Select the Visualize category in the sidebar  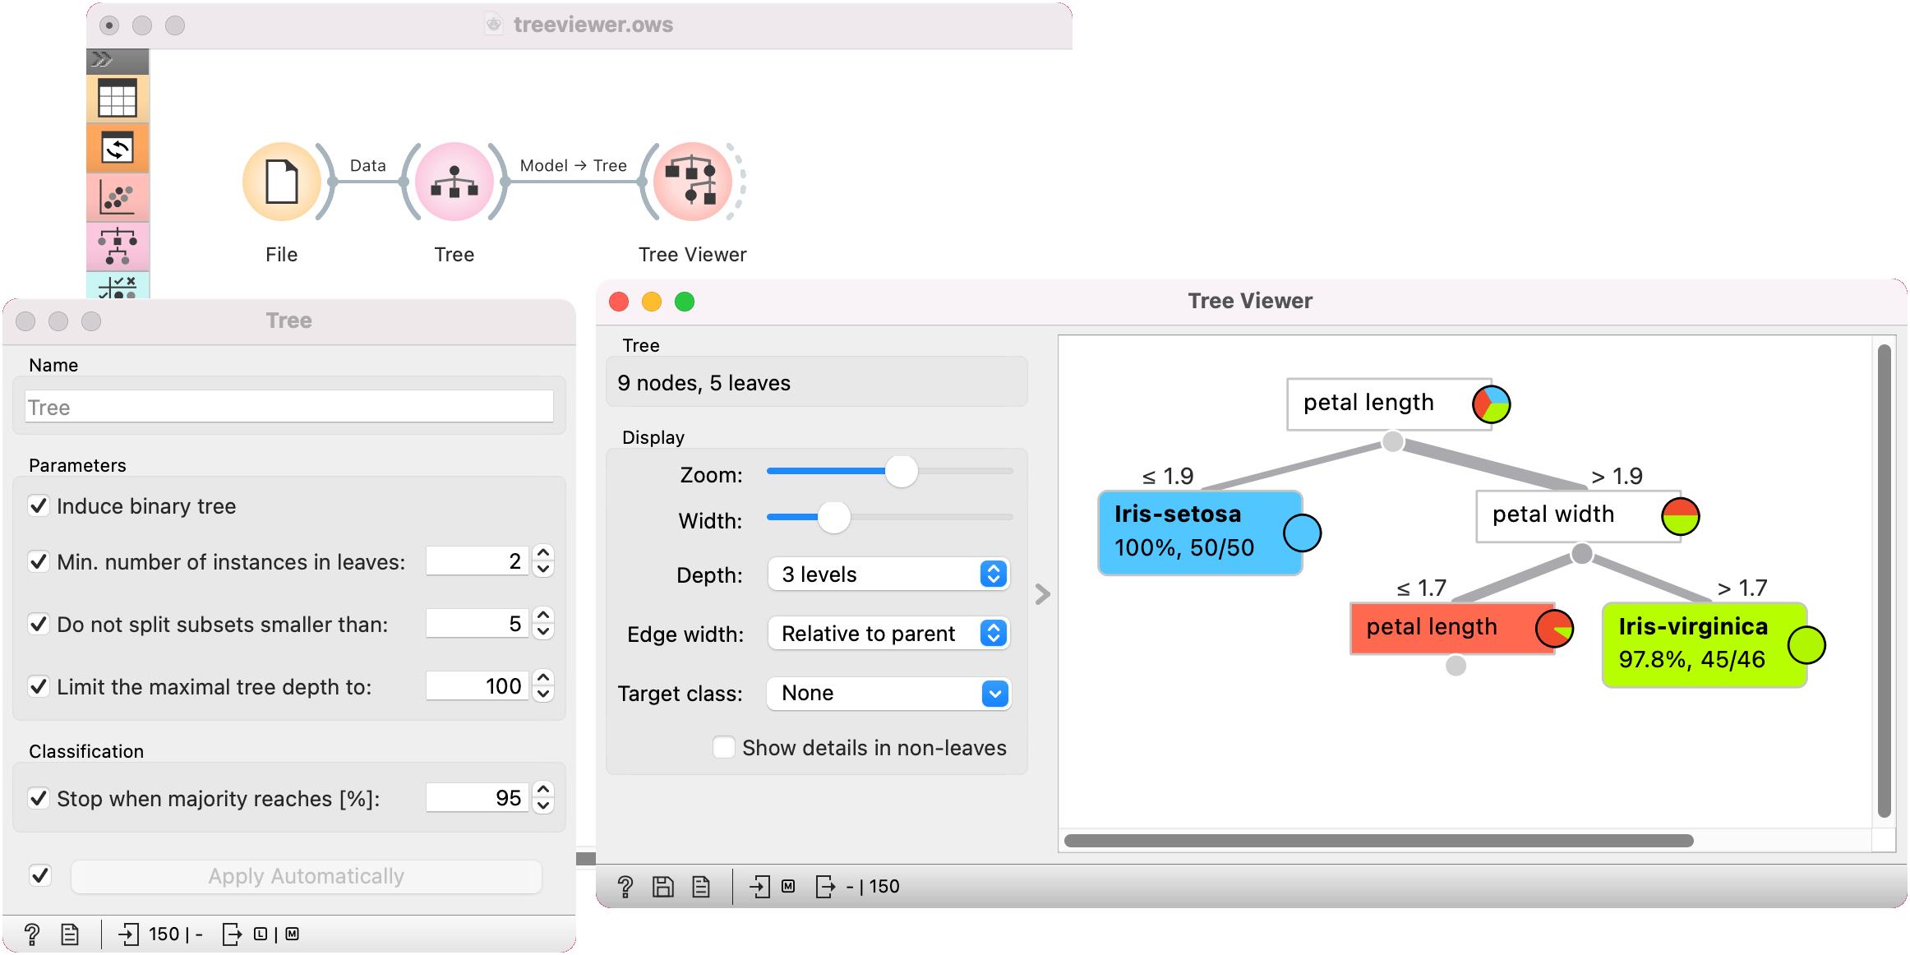pos(118,197)
